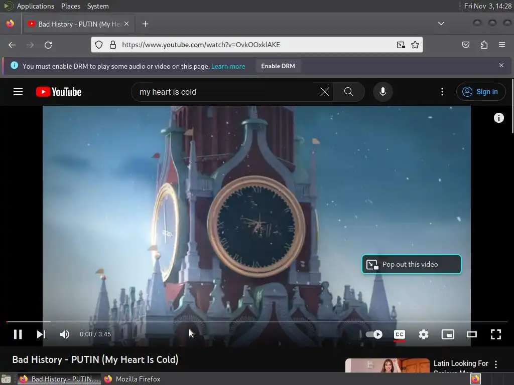Click the Firefox tray icon
This screenshot has width=514, height=385.
(x=475, y=379)
